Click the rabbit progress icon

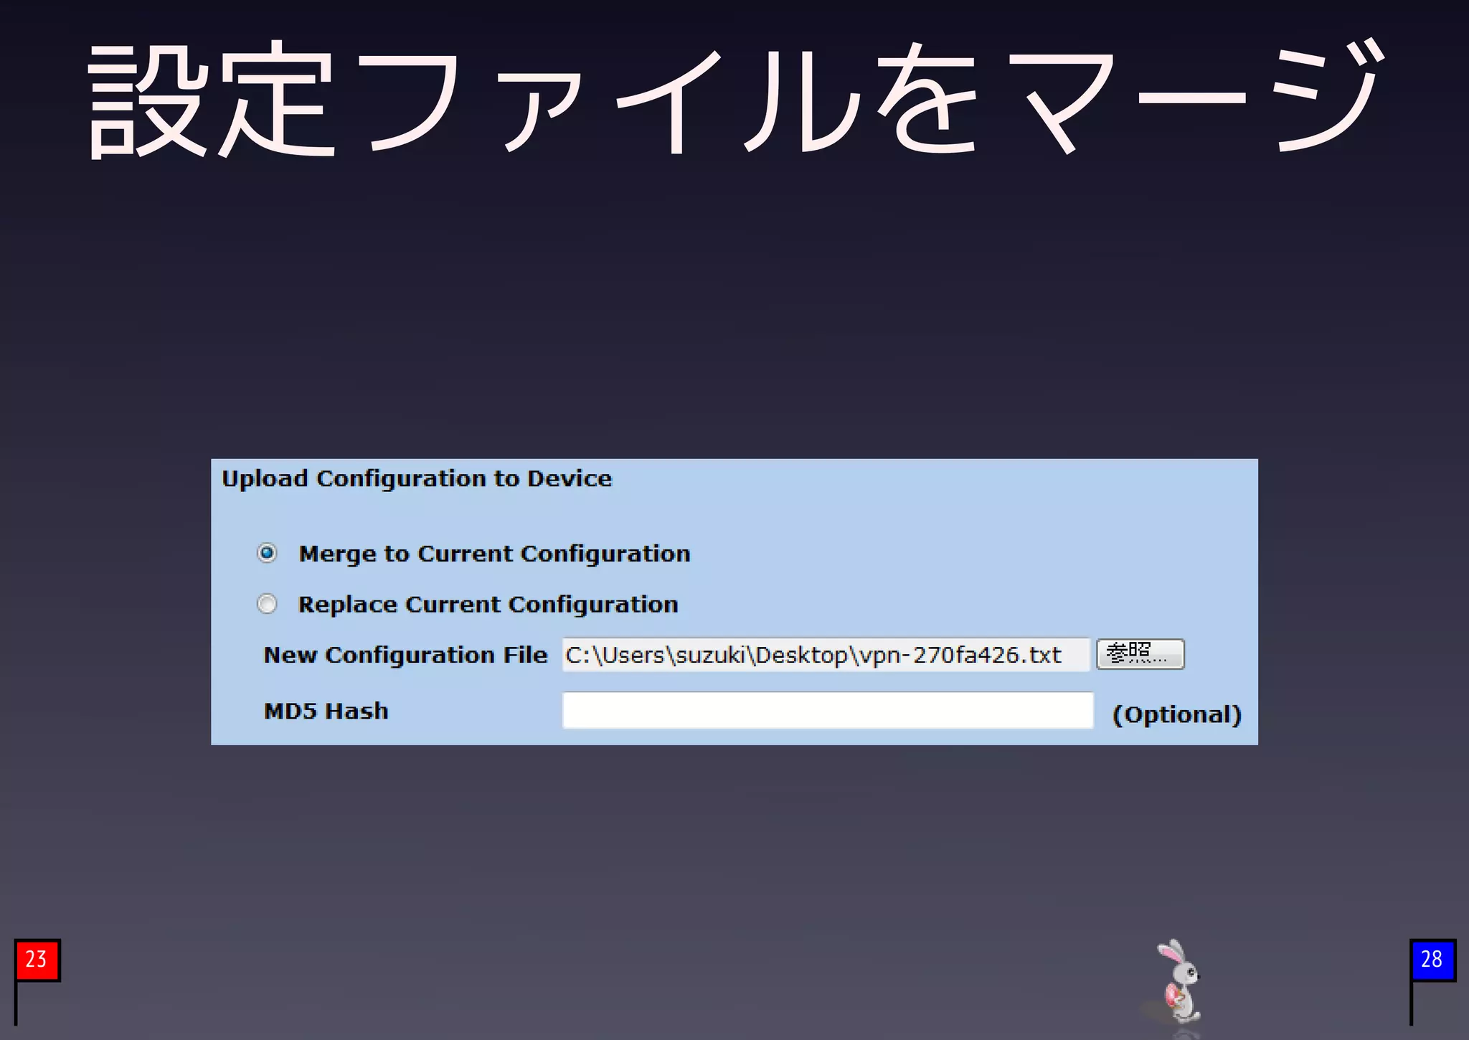(x=1179, y=980)
